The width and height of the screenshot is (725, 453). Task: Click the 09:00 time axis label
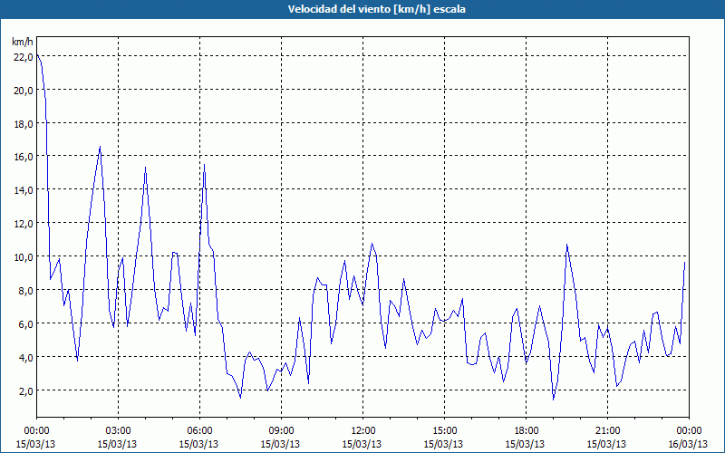(x=281, y=431)
